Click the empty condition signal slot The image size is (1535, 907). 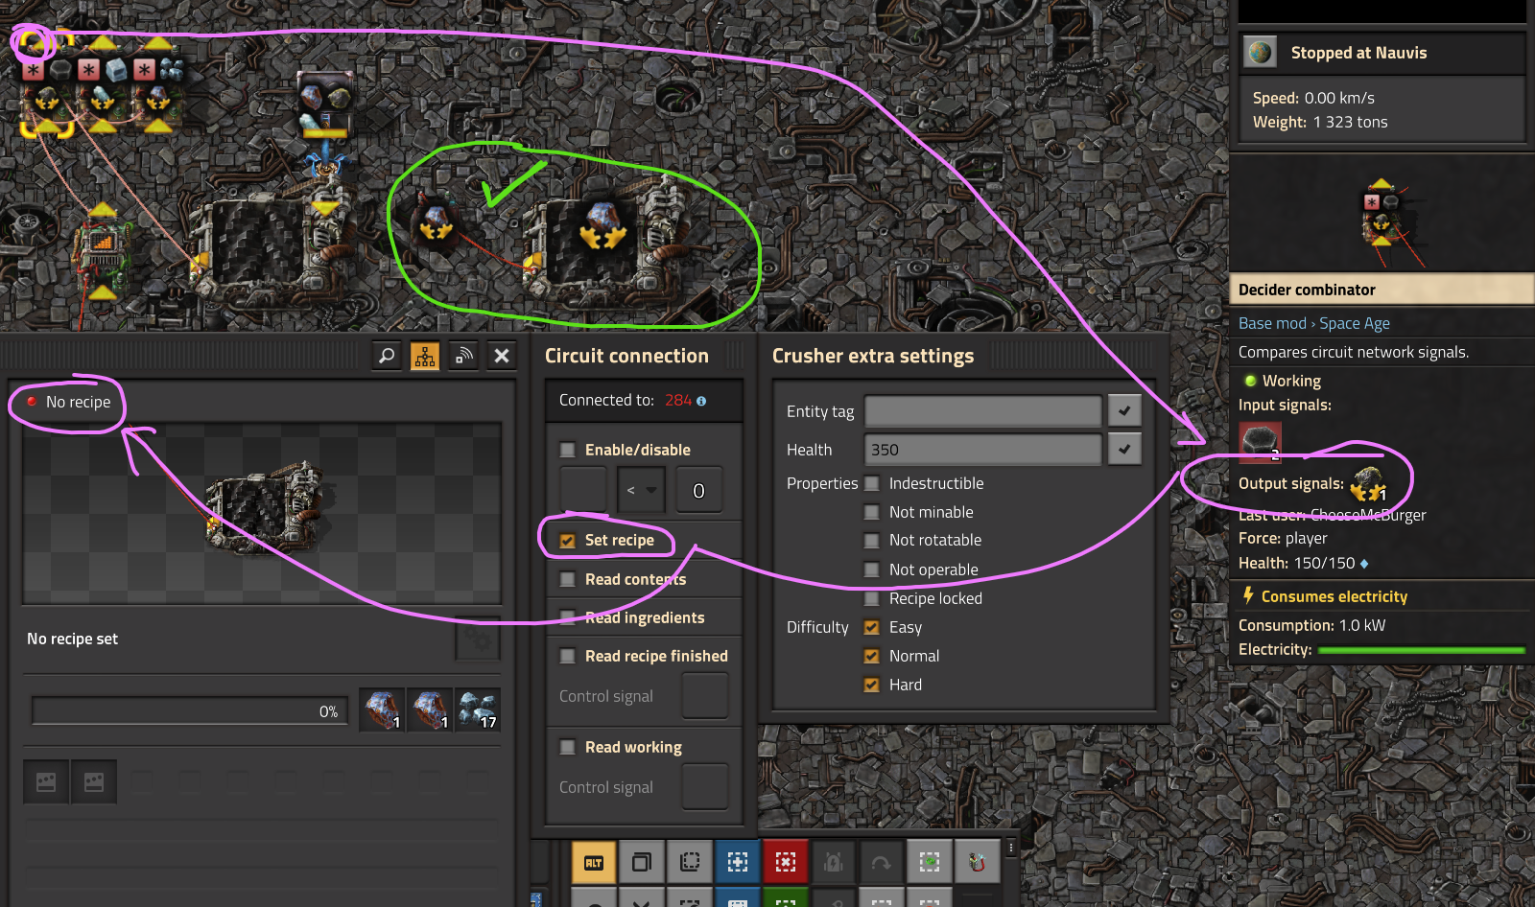tap(583, 490)
